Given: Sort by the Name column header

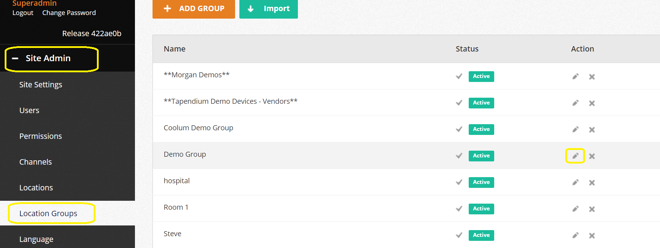Looking at the screenshot, I should [x=174, y=49].
